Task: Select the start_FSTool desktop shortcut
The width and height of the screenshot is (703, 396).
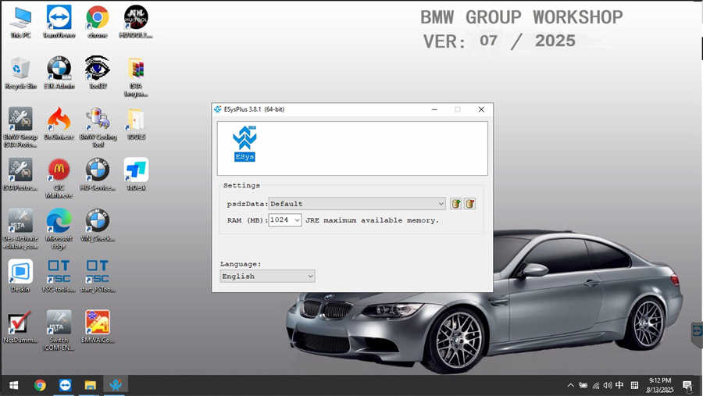Action: (x=98, y=276)
